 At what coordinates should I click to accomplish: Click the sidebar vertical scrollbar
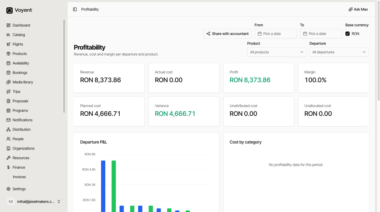click(x=64, y=66)
